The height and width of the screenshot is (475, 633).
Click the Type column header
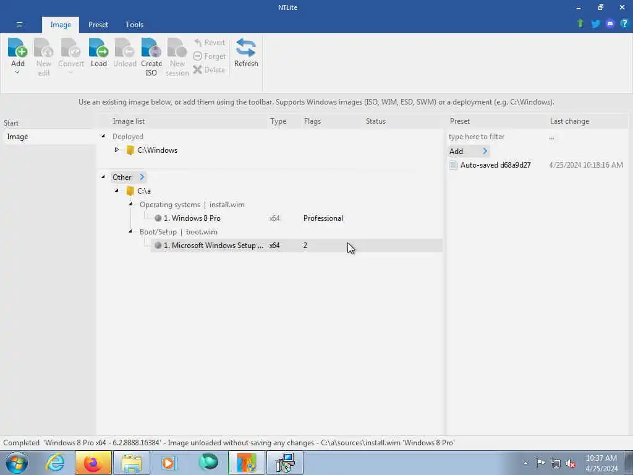click(x=278, y=121)
